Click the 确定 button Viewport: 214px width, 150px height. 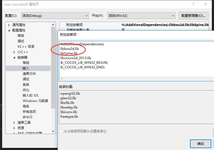click(x=200, y=144)
